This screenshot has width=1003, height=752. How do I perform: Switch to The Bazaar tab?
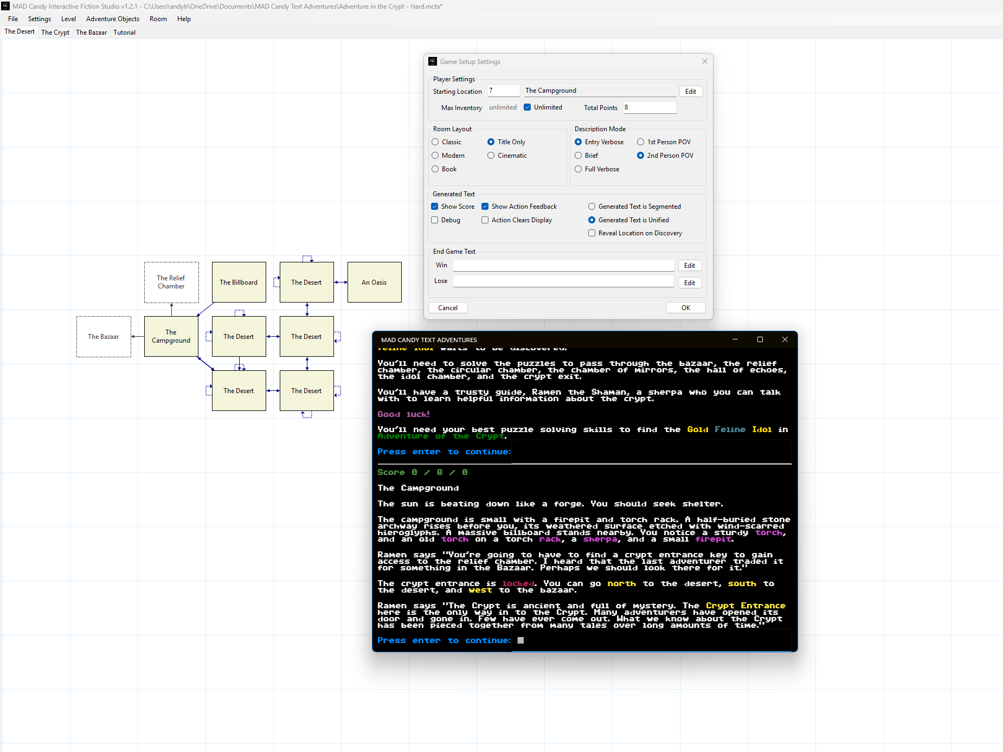[x=91, y=33]
